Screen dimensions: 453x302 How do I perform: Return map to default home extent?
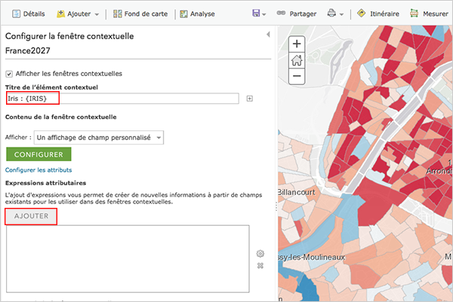coord(297,60)
